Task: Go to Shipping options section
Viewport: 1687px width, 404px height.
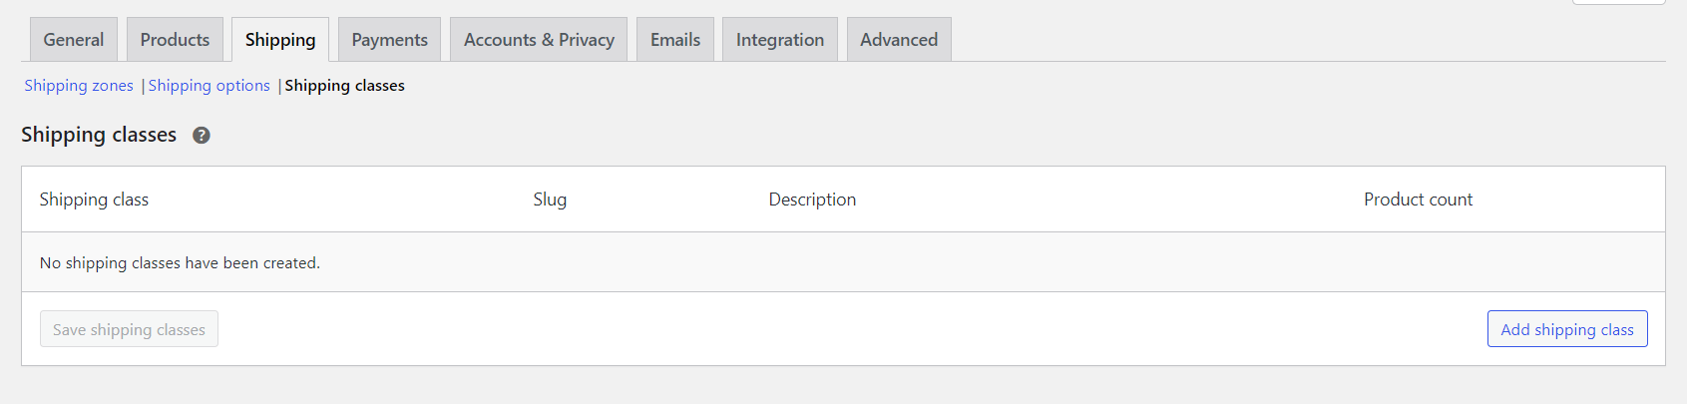Action: (x=210, y=86)
